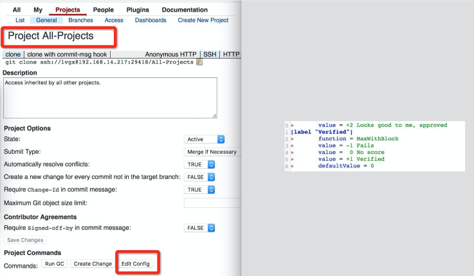Copy the git clone command via clipboard icon
The image size is (474, 276).
click(x=199, y=62)
